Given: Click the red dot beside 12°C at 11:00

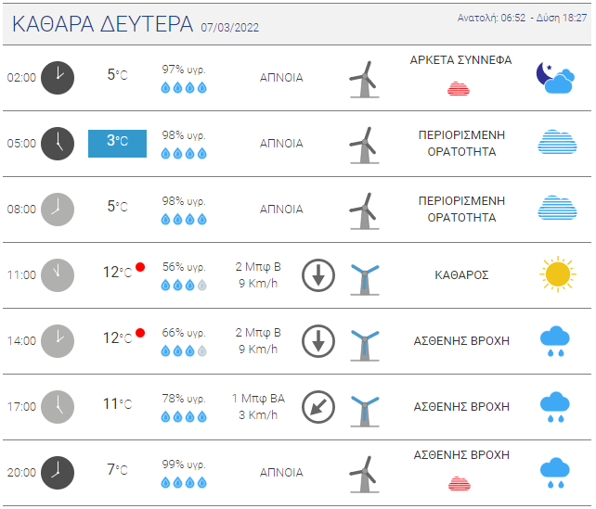Looking at the screenshot, I should click(x=140, y=267).
